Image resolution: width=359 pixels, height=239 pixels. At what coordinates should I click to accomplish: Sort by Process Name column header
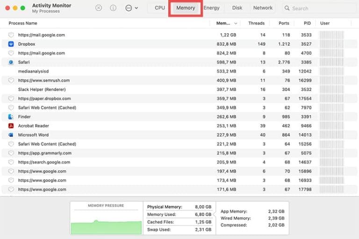(x=23, y=23)
